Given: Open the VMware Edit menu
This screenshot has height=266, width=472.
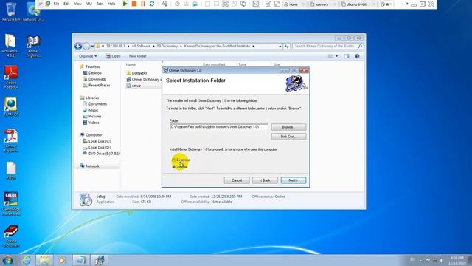Looking at the screenshot, I should pyautogui.click(x=66, y=4).
